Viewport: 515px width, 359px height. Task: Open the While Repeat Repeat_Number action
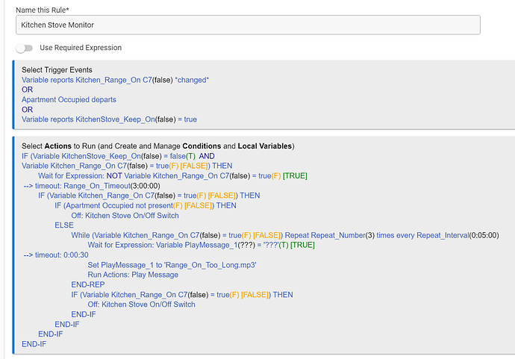point(285,235)
